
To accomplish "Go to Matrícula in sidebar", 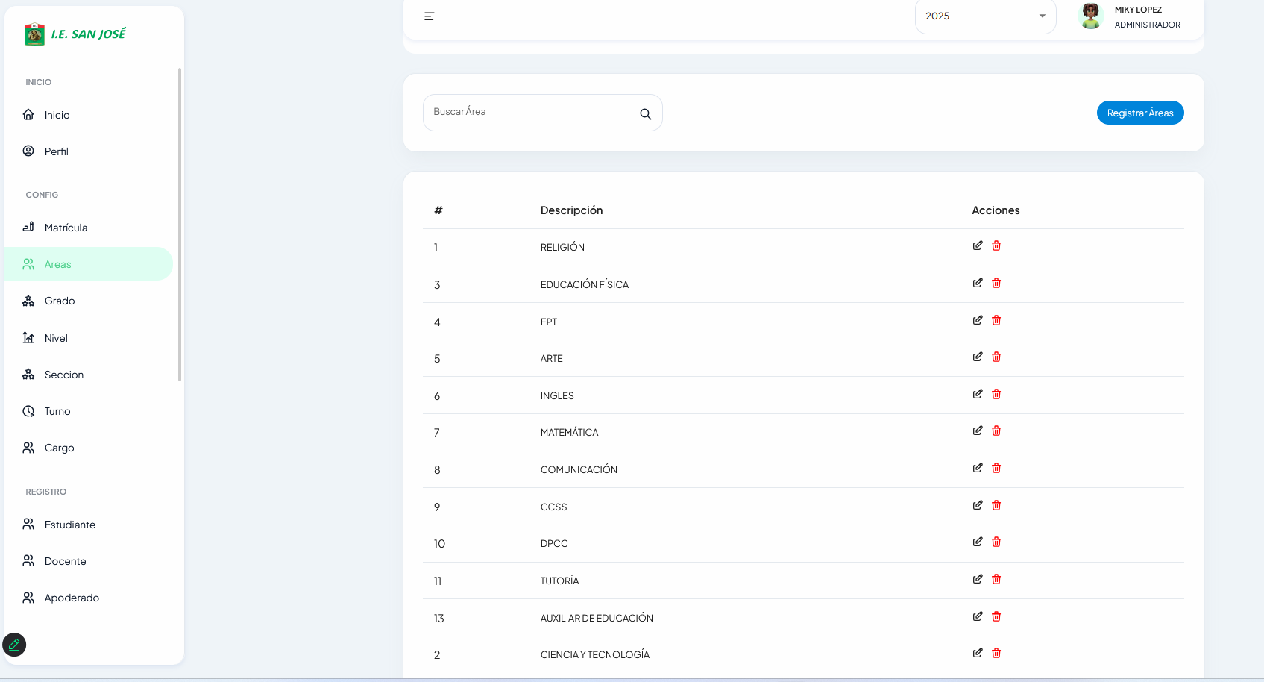I will pyautogui.click(x=66, y=228).
